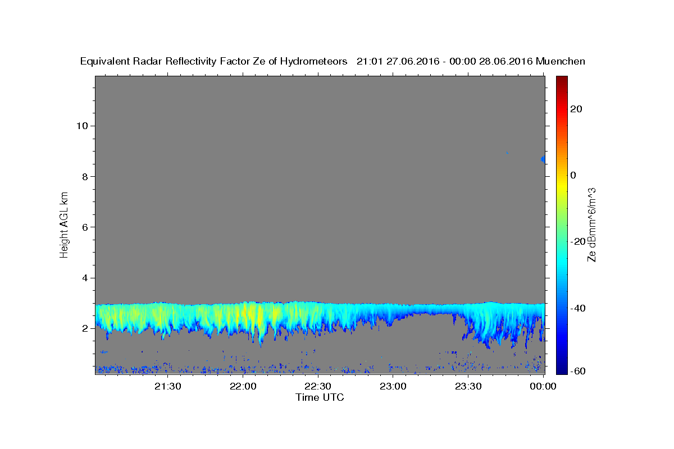This screenshot has width=674, height=449.
Task: Click the height label 8
Action: 85,176
